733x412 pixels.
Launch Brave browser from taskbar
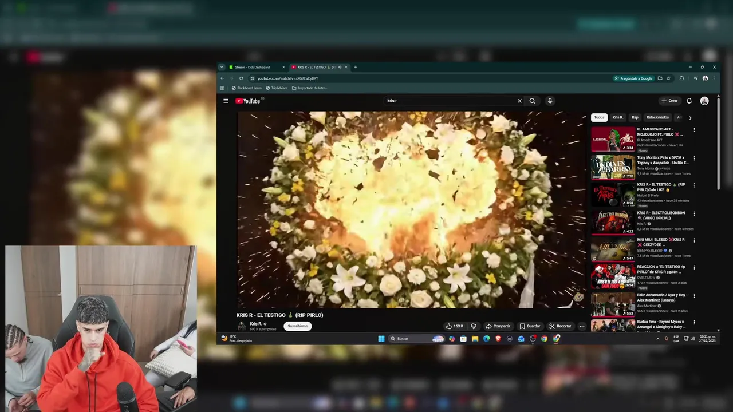(498, 339)
